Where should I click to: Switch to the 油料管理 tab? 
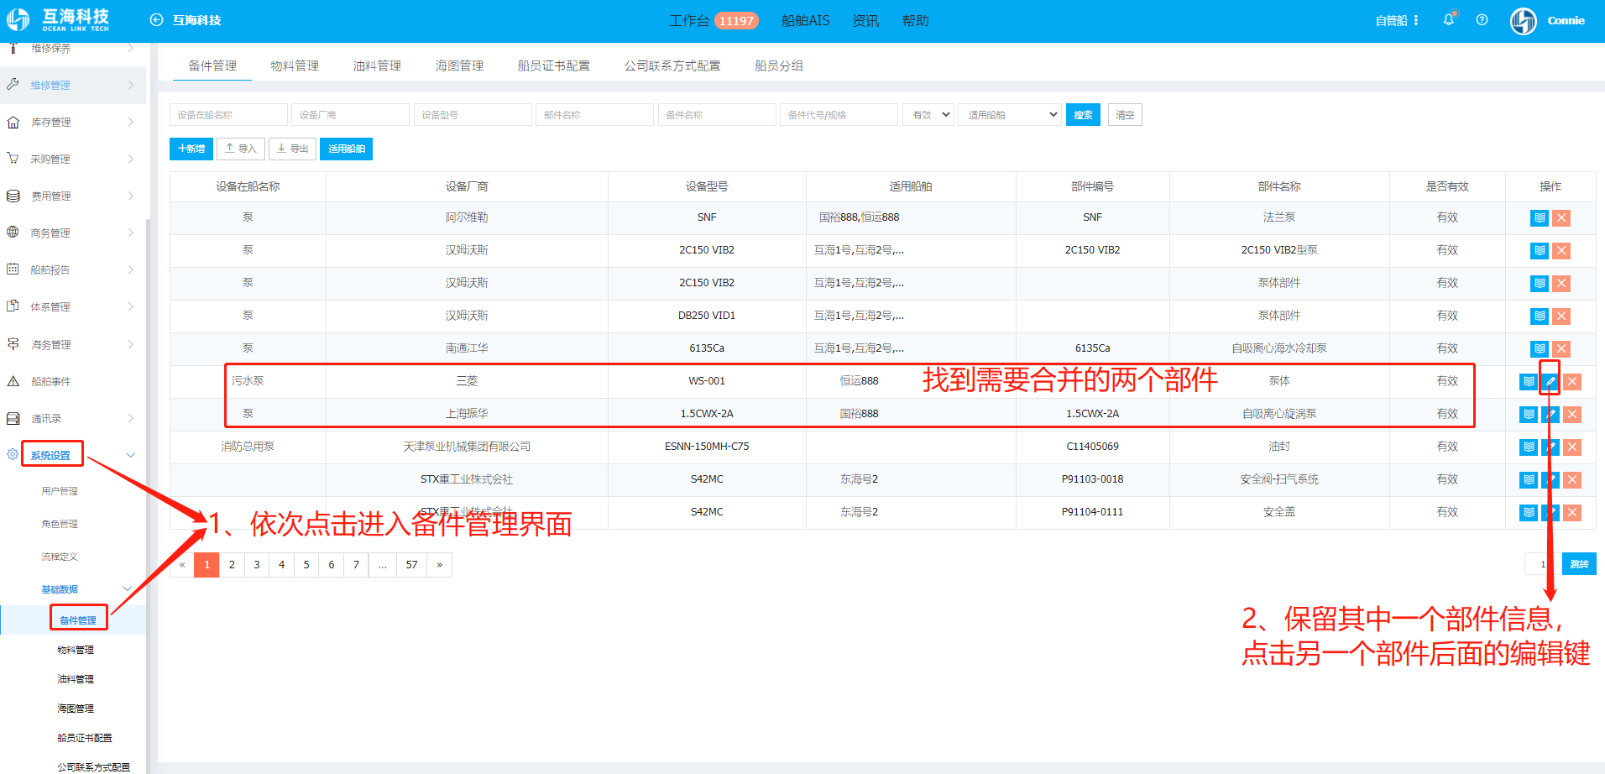377,65
